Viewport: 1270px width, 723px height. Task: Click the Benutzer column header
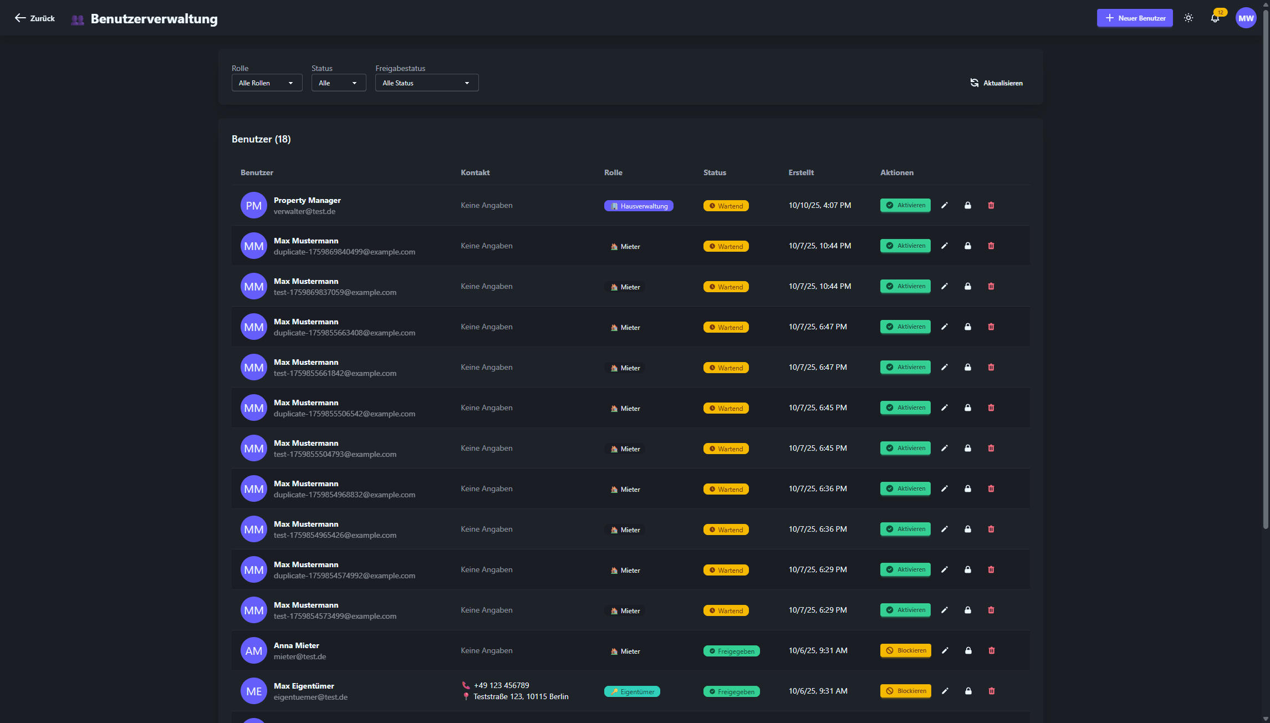coord(257,173)
